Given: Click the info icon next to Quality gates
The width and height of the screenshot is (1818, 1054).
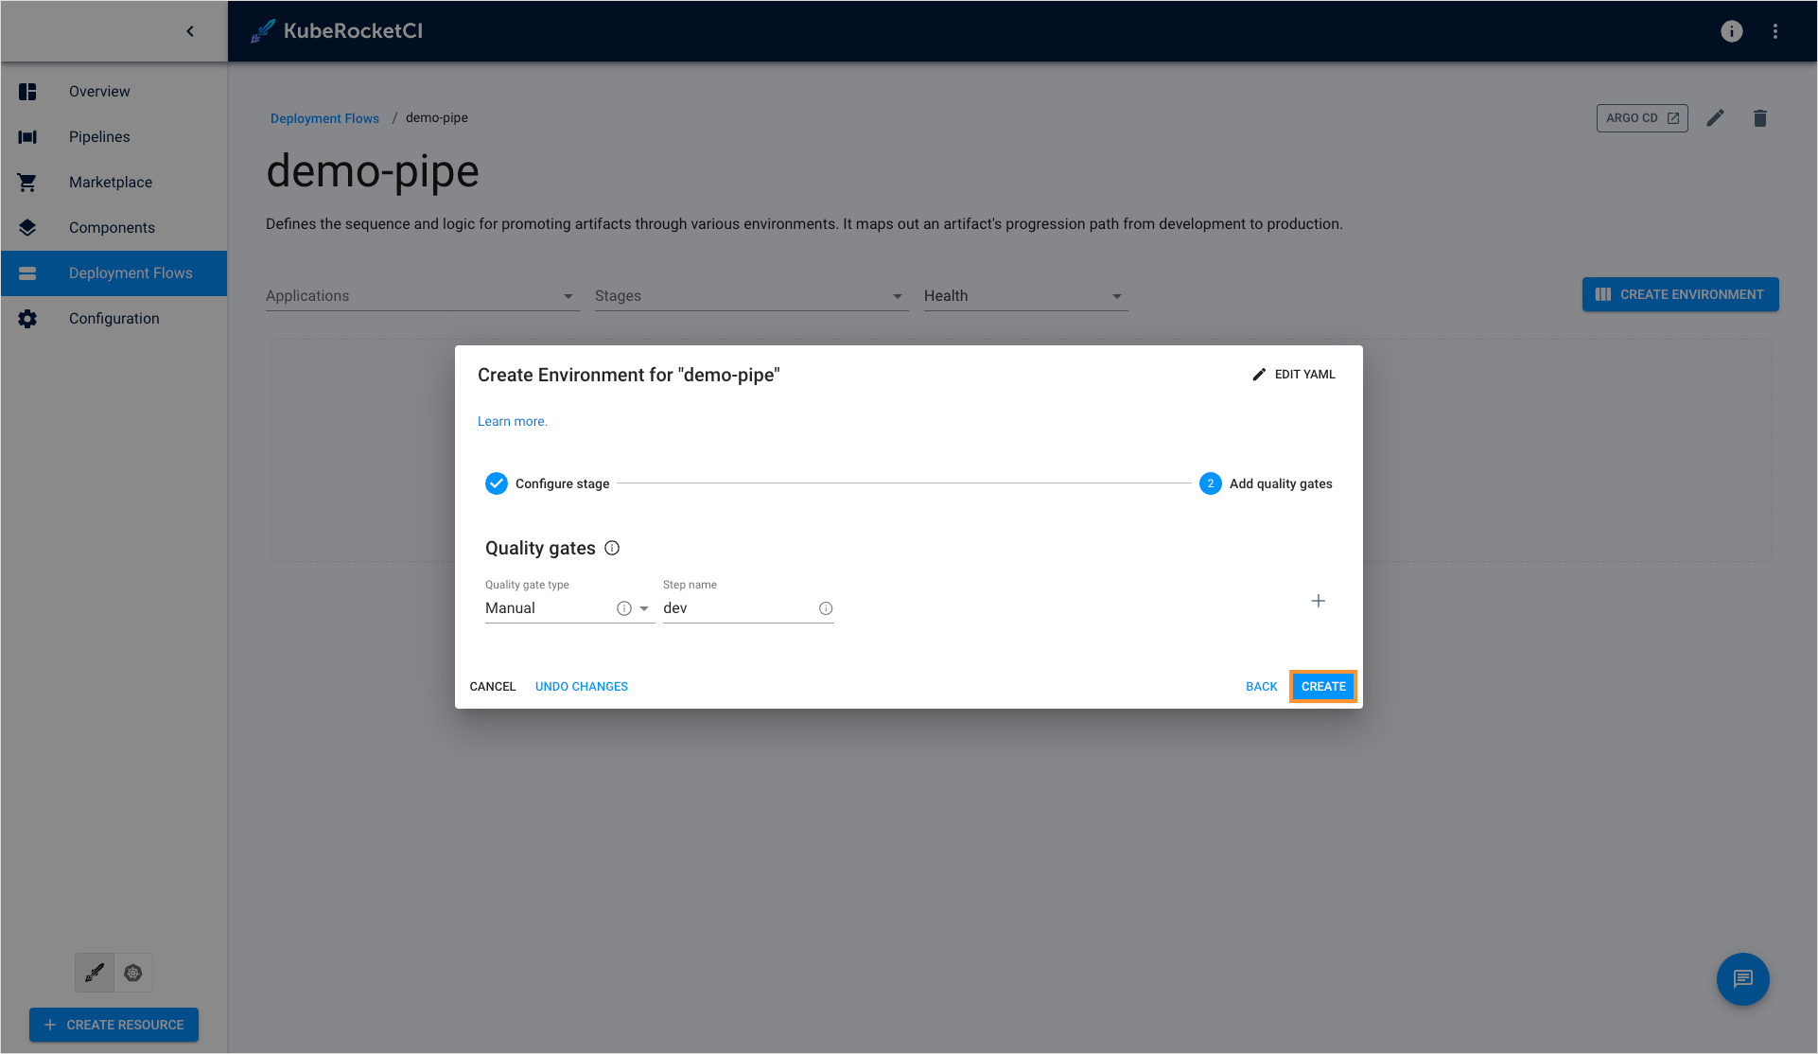Looking at the screenshot, I should (612, 547).
